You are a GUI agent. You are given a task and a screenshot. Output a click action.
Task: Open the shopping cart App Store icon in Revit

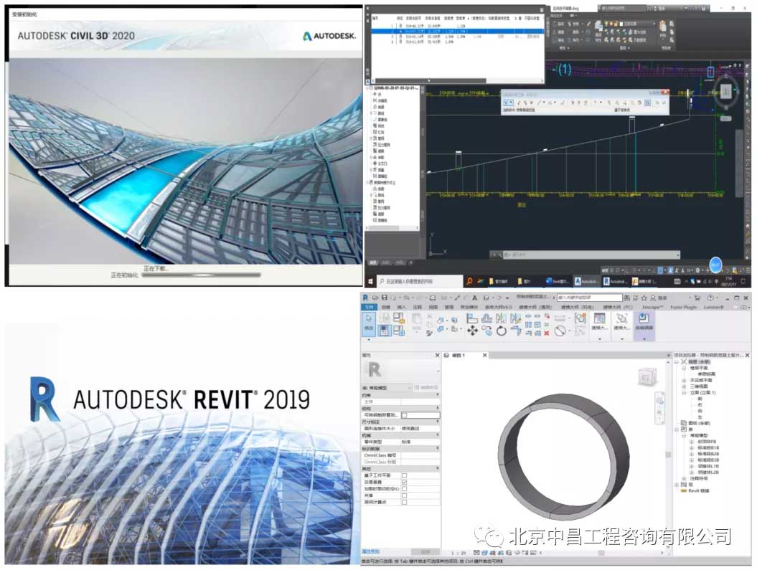pyautogui.click(x=697, y=298)
